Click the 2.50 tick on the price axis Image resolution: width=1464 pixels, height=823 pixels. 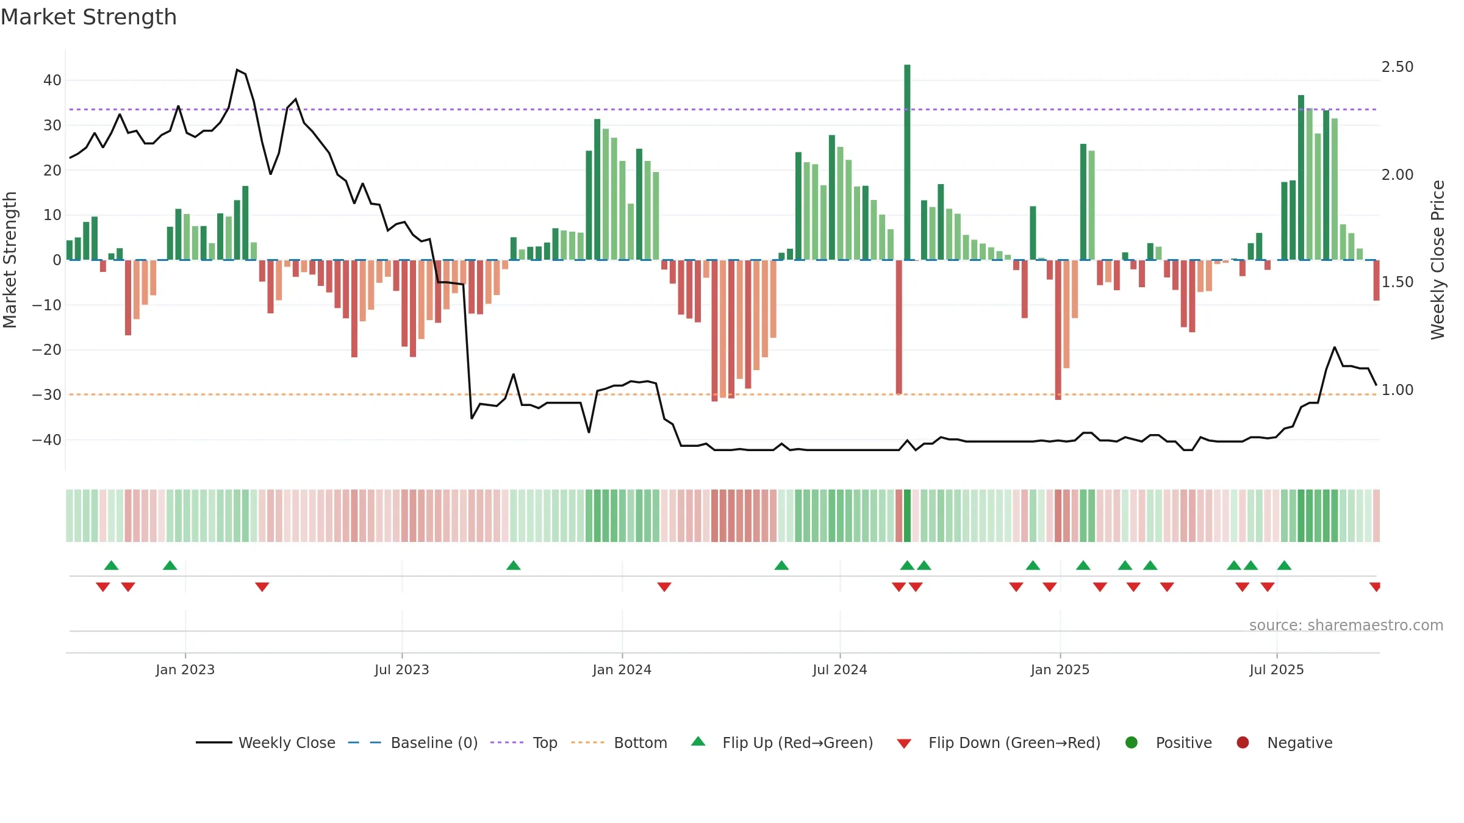1398,67
